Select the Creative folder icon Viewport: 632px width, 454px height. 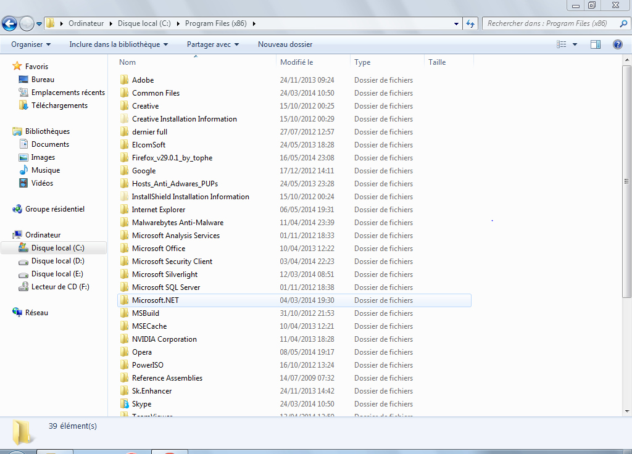[125, 105]
